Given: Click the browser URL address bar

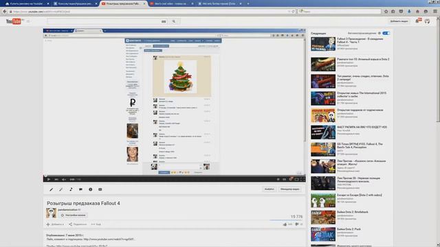Looking at the screenshot, I should tap(148, 12).
